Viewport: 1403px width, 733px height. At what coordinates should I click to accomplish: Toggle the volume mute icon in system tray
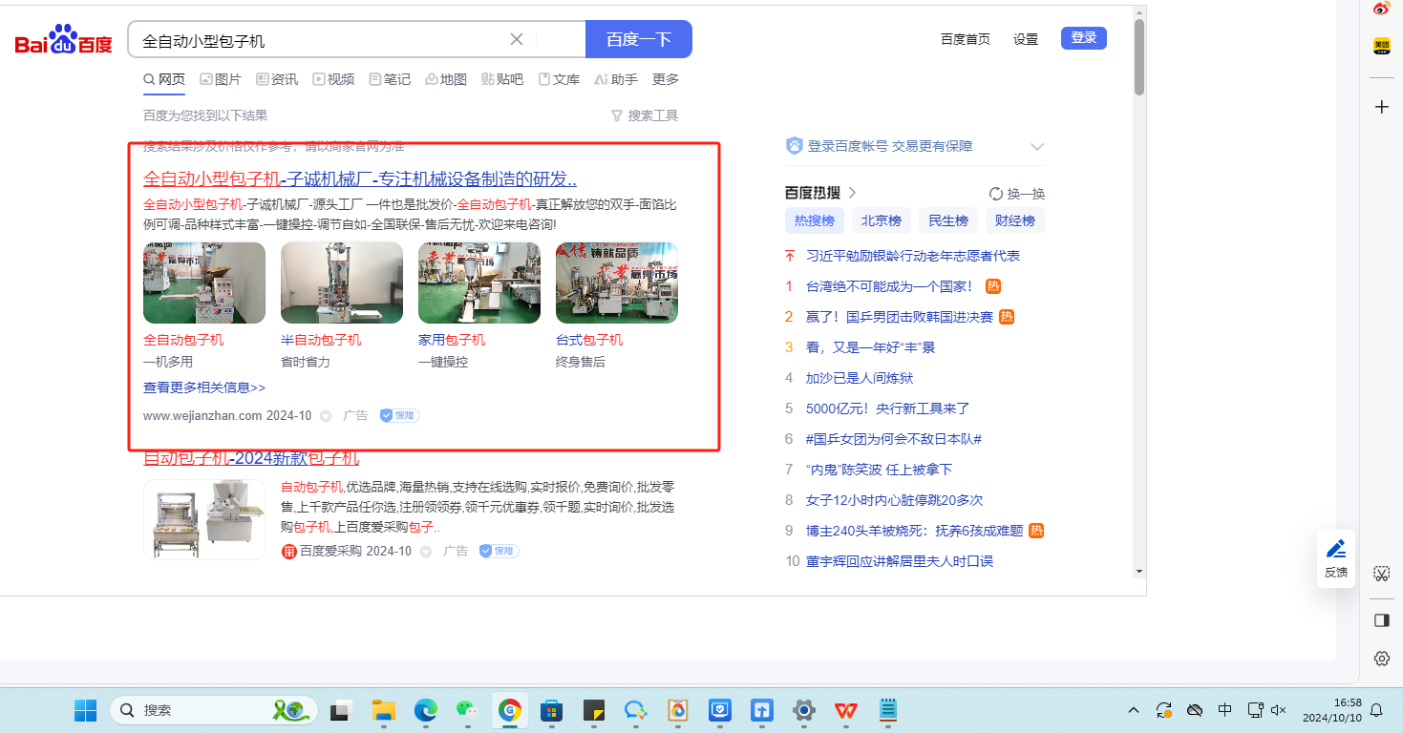pyautogui.click(x=1279, y=710)
